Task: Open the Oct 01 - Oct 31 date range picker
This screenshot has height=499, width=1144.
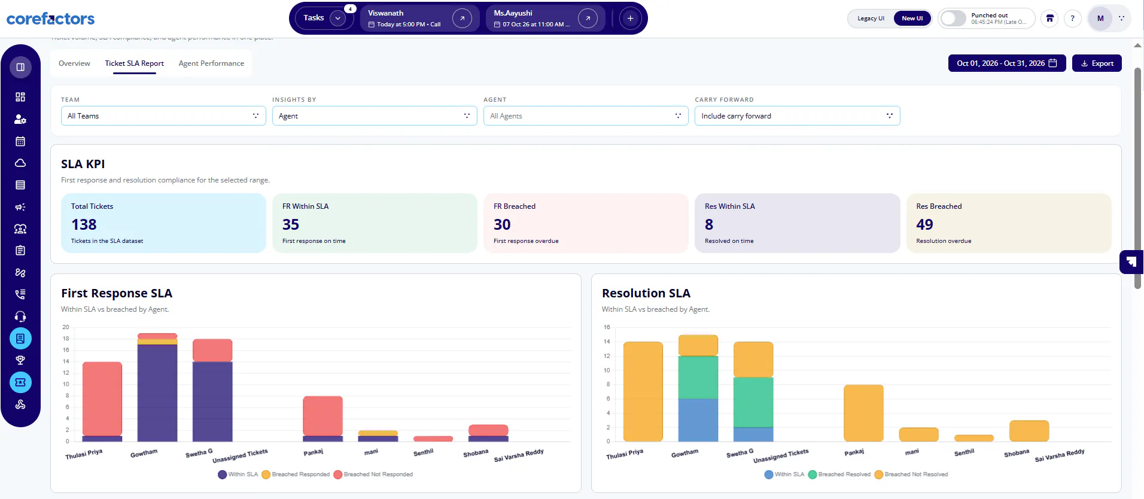Action: click(1007, 63)
